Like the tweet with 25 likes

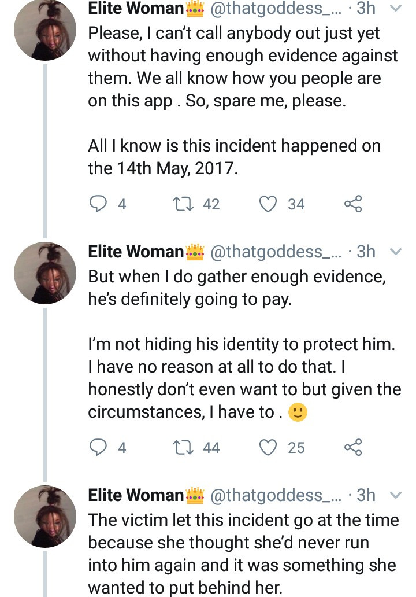pos(268,447)
